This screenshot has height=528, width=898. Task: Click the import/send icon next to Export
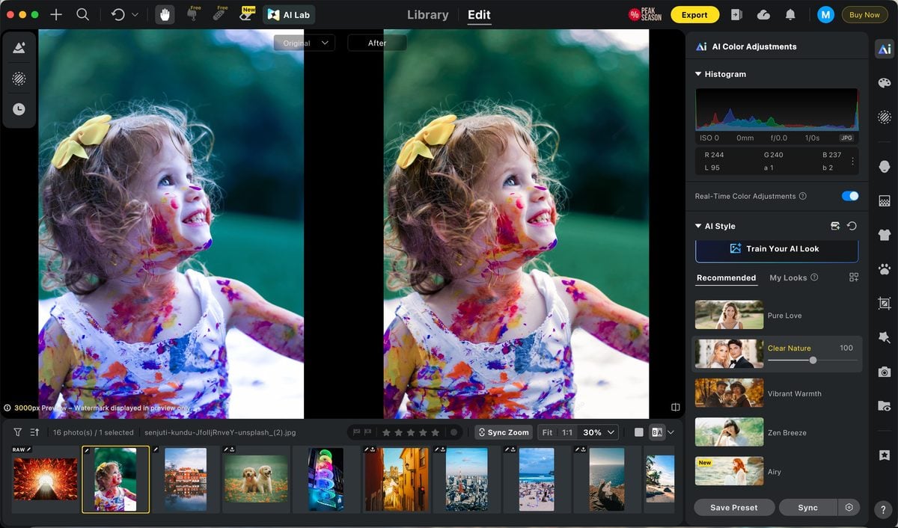(x=736, y=14)
